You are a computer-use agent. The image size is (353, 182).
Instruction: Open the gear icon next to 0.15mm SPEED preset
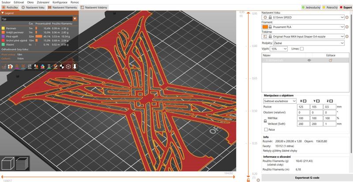point(347,17)
